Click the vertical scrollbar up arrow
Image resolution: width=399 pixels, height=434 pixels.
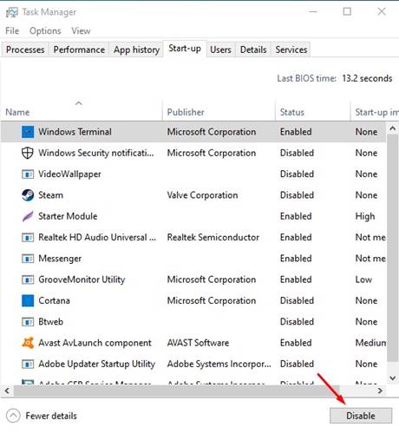pyautogui.click(x=392, y=128)
